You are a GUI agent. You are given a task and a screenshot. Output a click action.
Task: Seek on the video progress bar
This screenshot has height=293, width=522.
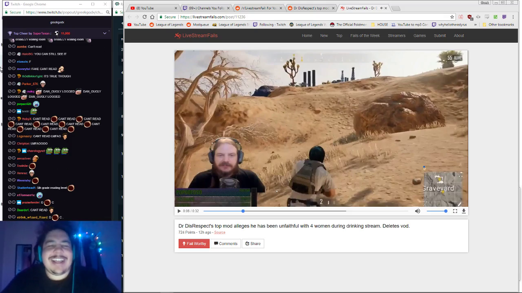[305, 211]
